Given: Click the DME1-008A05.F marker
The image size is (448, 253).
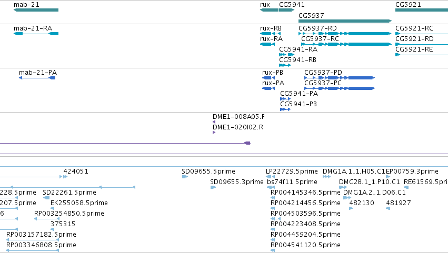Looking at the screenshot, I should [x=214, y=122].
